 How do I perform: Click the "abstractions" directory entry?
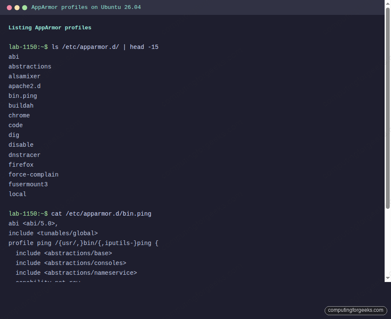click(x=30, y=66)
